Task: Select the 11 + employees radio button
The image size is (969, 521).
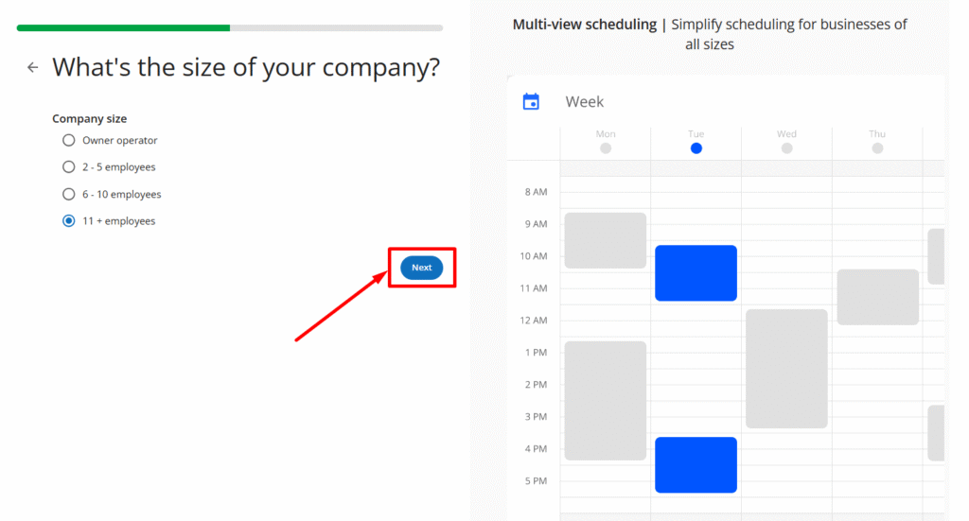Action: [x=68, y=221]
